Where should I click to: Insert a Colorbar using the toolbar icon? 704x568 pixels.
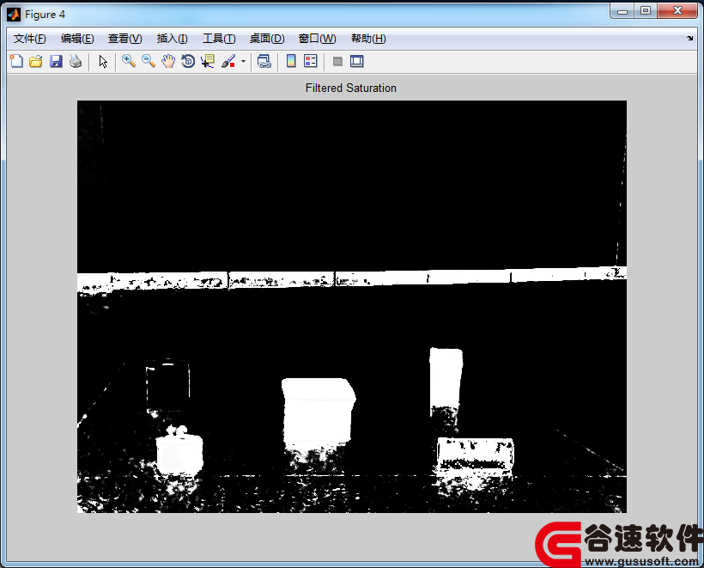pos(291,61)
